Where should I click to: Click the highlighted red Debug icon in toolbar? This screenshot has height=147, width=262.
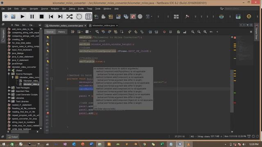point(133,16)
